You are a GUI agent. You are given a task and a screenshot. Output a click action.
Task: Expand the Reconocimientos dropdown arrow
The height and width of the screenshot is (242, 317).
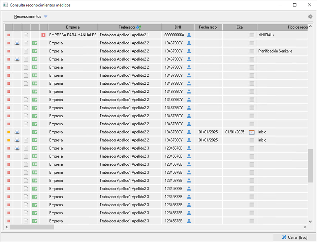(45, 16)
